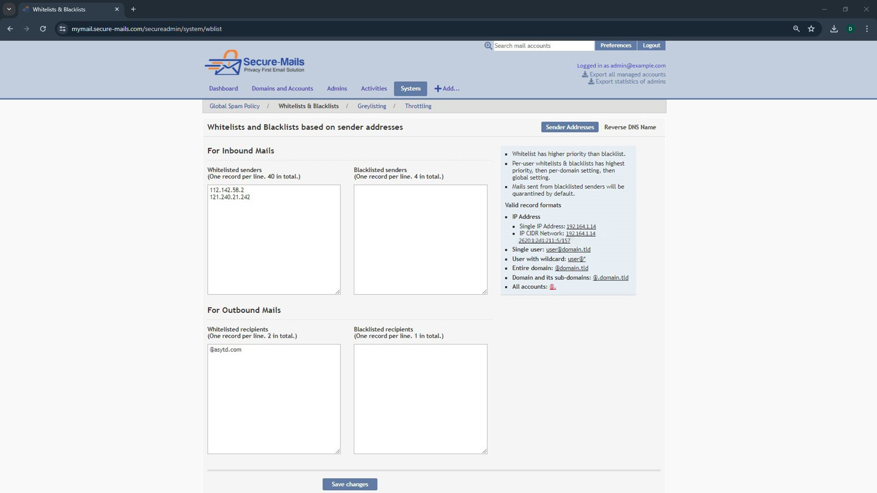Click the browser zoom magnifier icon
This screenshot has height=493, width=877.
796,29
